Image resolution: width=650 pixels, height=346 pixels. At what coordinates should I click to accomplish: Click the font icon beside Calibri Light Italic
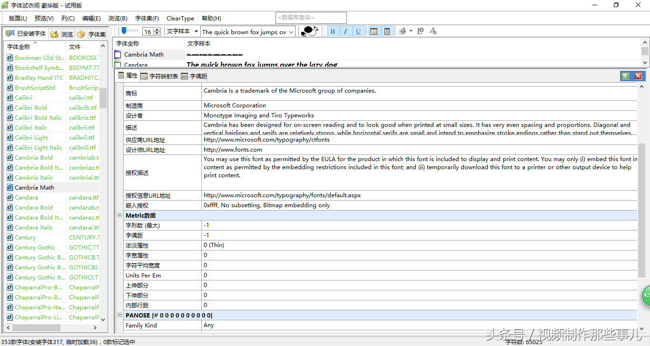coord(10,147)
